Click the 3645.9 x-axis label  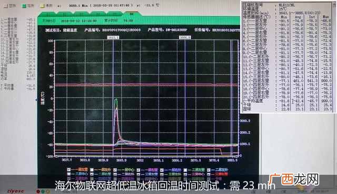click(x=121, y=160)
